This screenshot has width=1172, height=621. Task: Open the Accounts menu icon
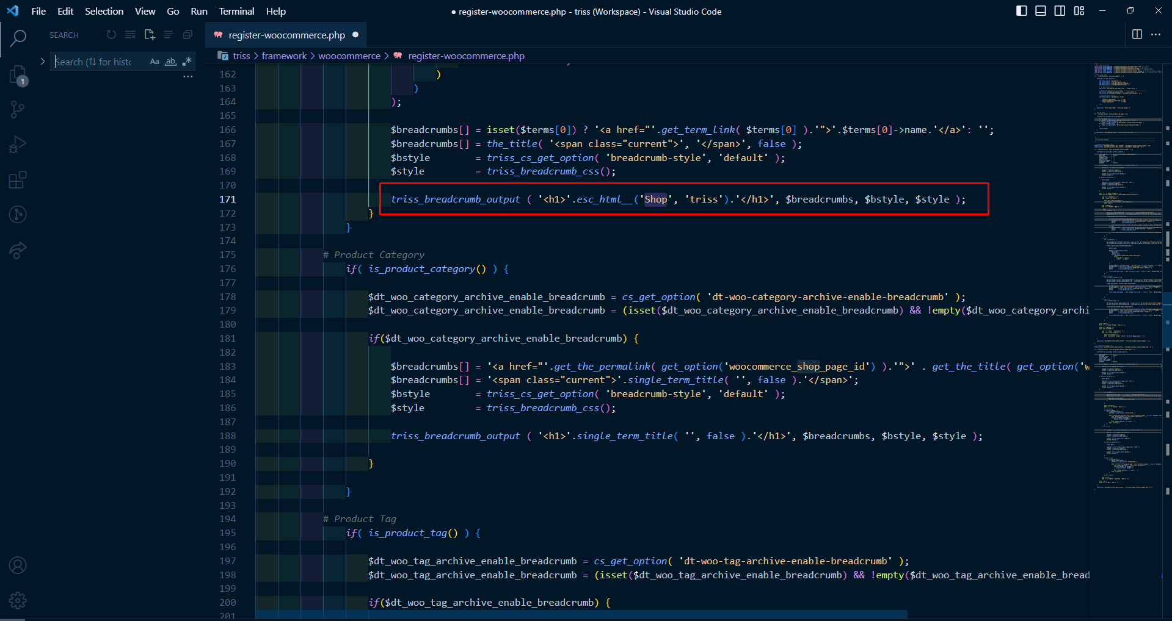click(18, 565)
